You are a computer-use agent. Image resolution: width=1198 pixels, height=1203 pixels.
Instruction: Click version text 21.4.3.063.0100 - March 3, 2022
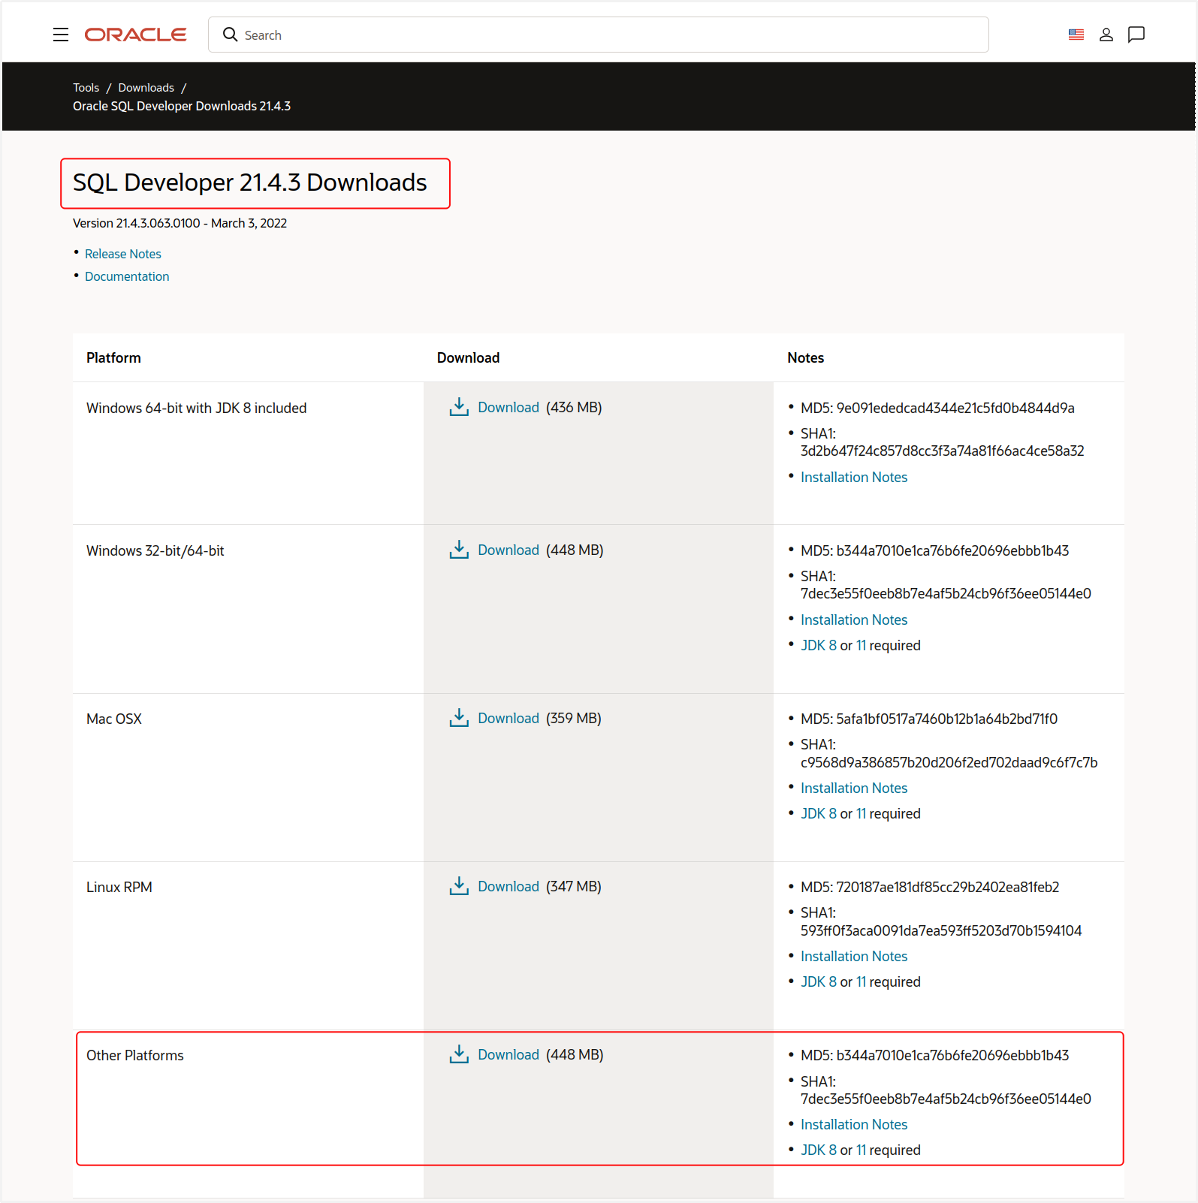pyautogui.click(x=180, y=223)
